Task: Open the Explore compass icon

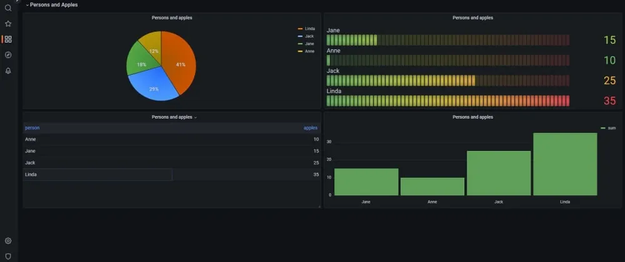Action: point(8,55)
